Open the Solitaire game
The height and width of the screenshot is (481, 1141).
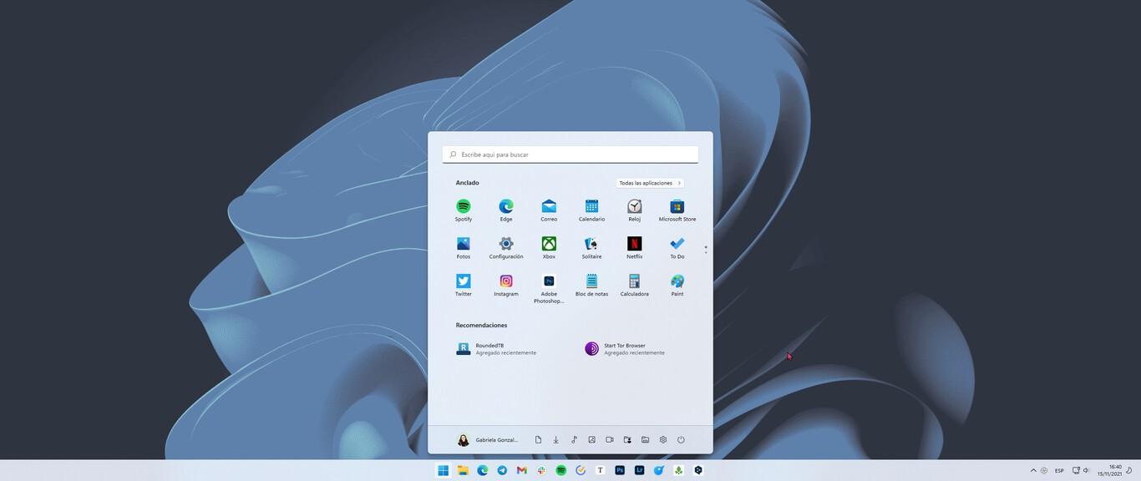pyautogui.click(x=591, y=247)
